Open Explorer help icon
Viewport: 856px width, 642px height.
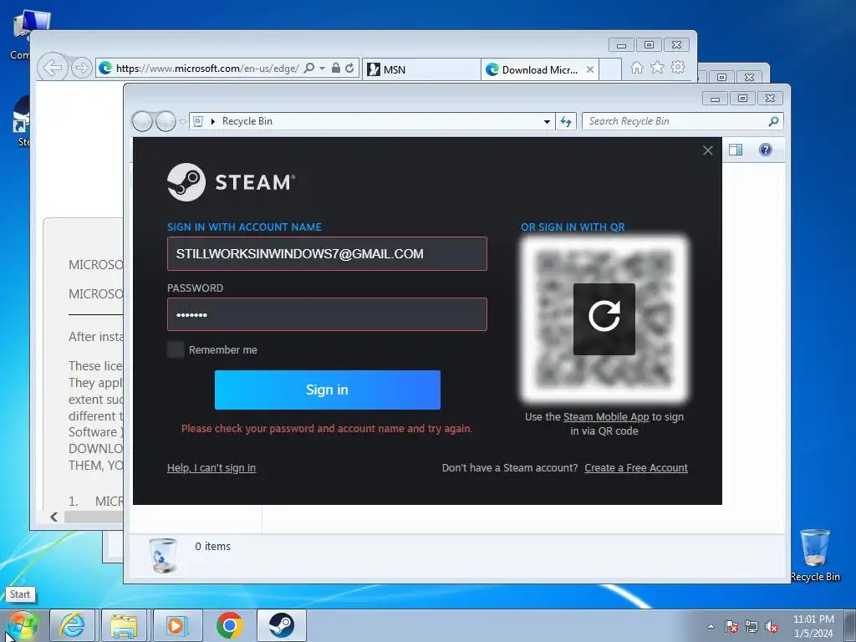point(766,150)
